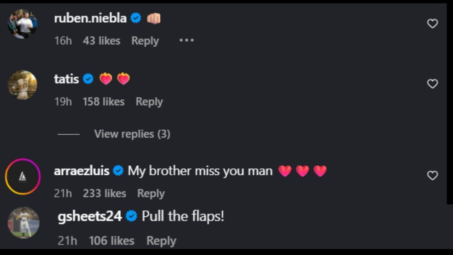Screen dimensions: 453x255
Task: Reply to arraezluis's comment
Action: pos(151,193)
